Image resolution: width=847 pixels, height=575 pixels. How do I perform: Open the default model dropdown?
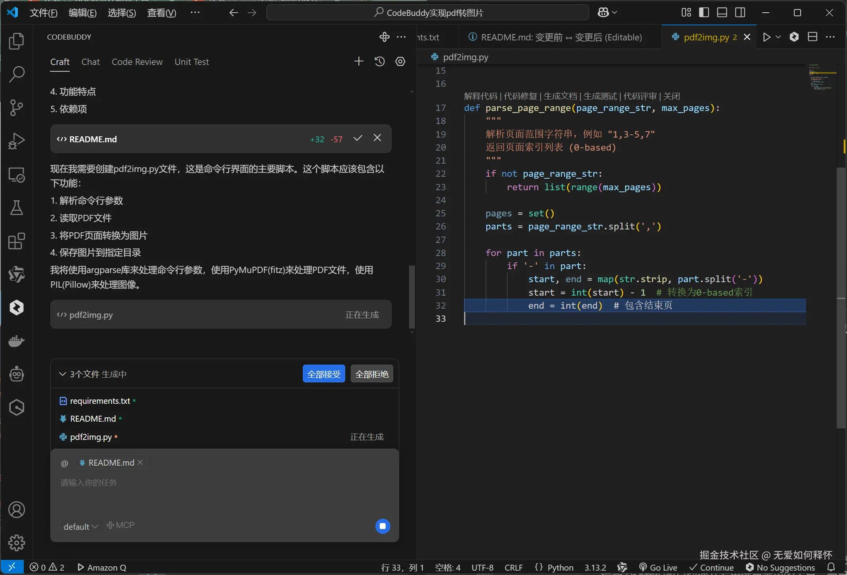(x=80, y=527)
